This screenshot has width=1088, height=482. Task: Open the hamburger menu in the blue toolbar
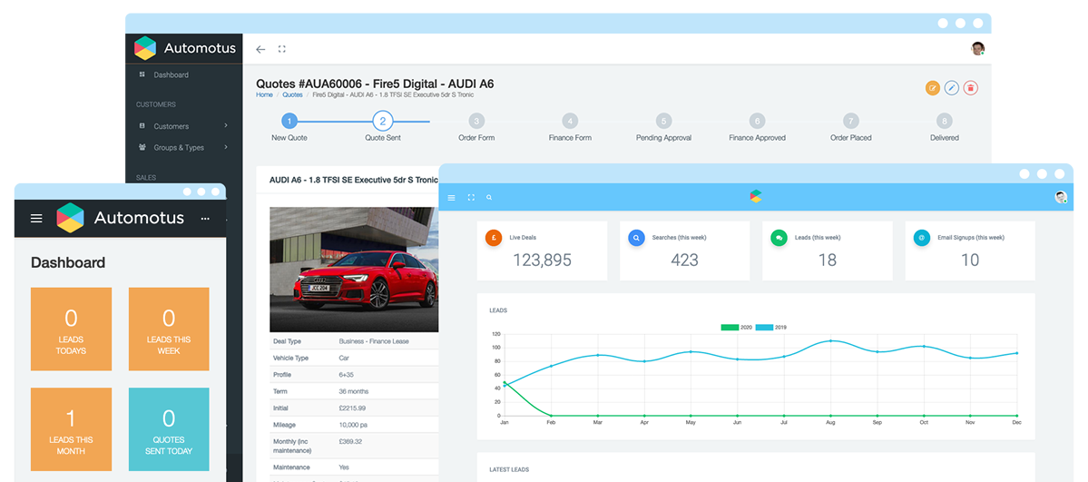pyautogui.click(x=452, y=197)
